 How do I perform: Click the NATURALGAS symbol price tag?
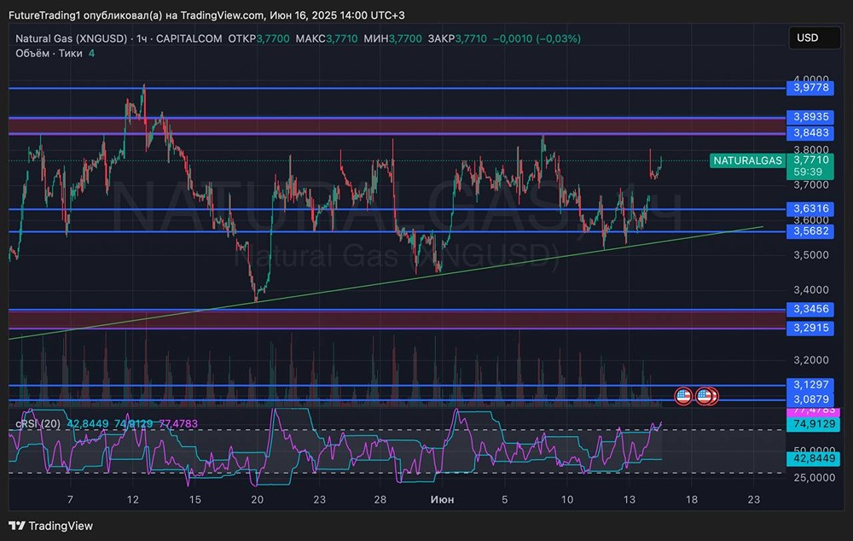pyautogui.click(x=747, y=160)
